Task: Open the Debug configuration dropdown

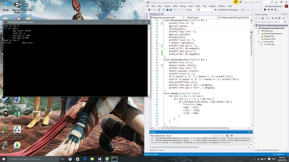Action: point(191,10)
